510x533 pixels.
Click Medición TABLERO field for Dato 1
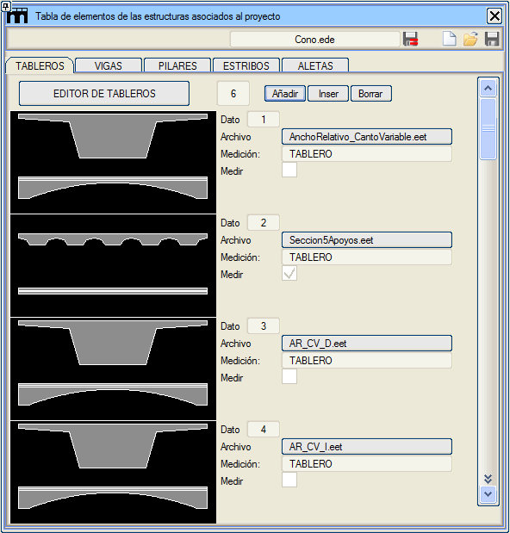pos(367,153)
